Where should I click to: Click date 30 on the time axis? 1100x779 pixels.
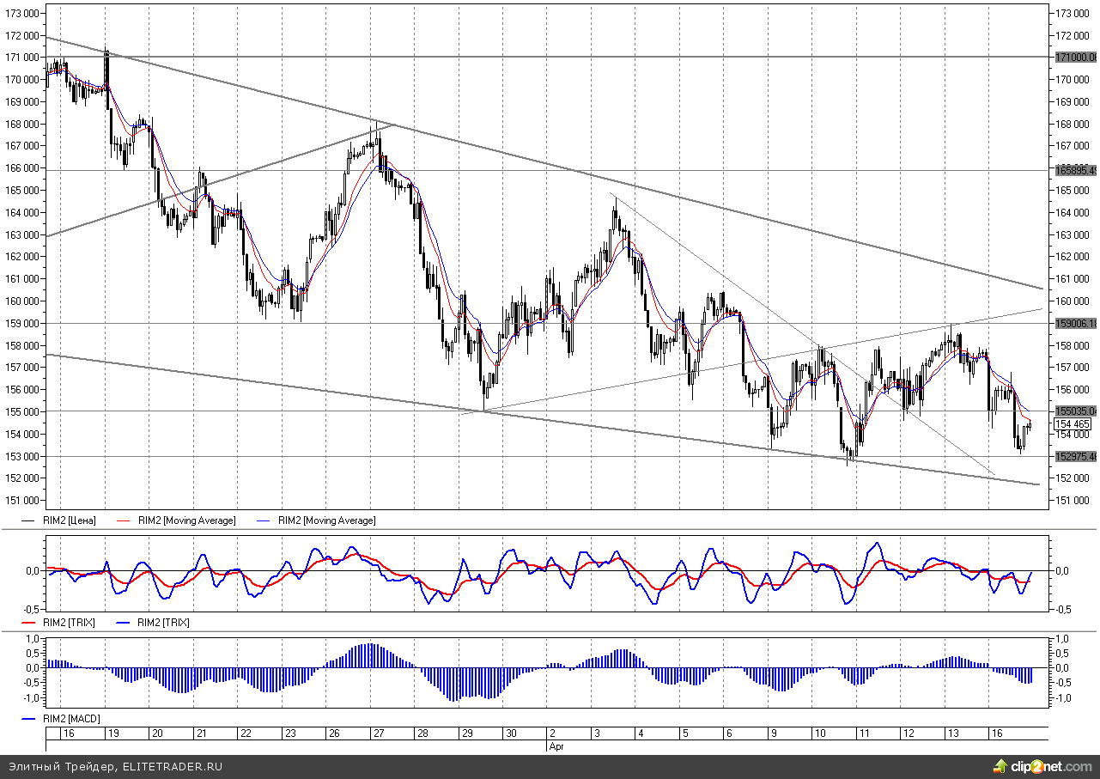pyautogui.click(x=511, y=733)
